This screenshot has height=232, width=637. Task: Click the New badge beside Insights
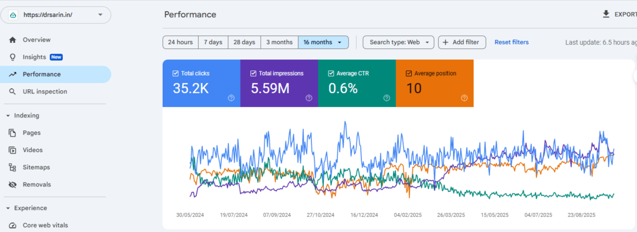click(57, 57)
